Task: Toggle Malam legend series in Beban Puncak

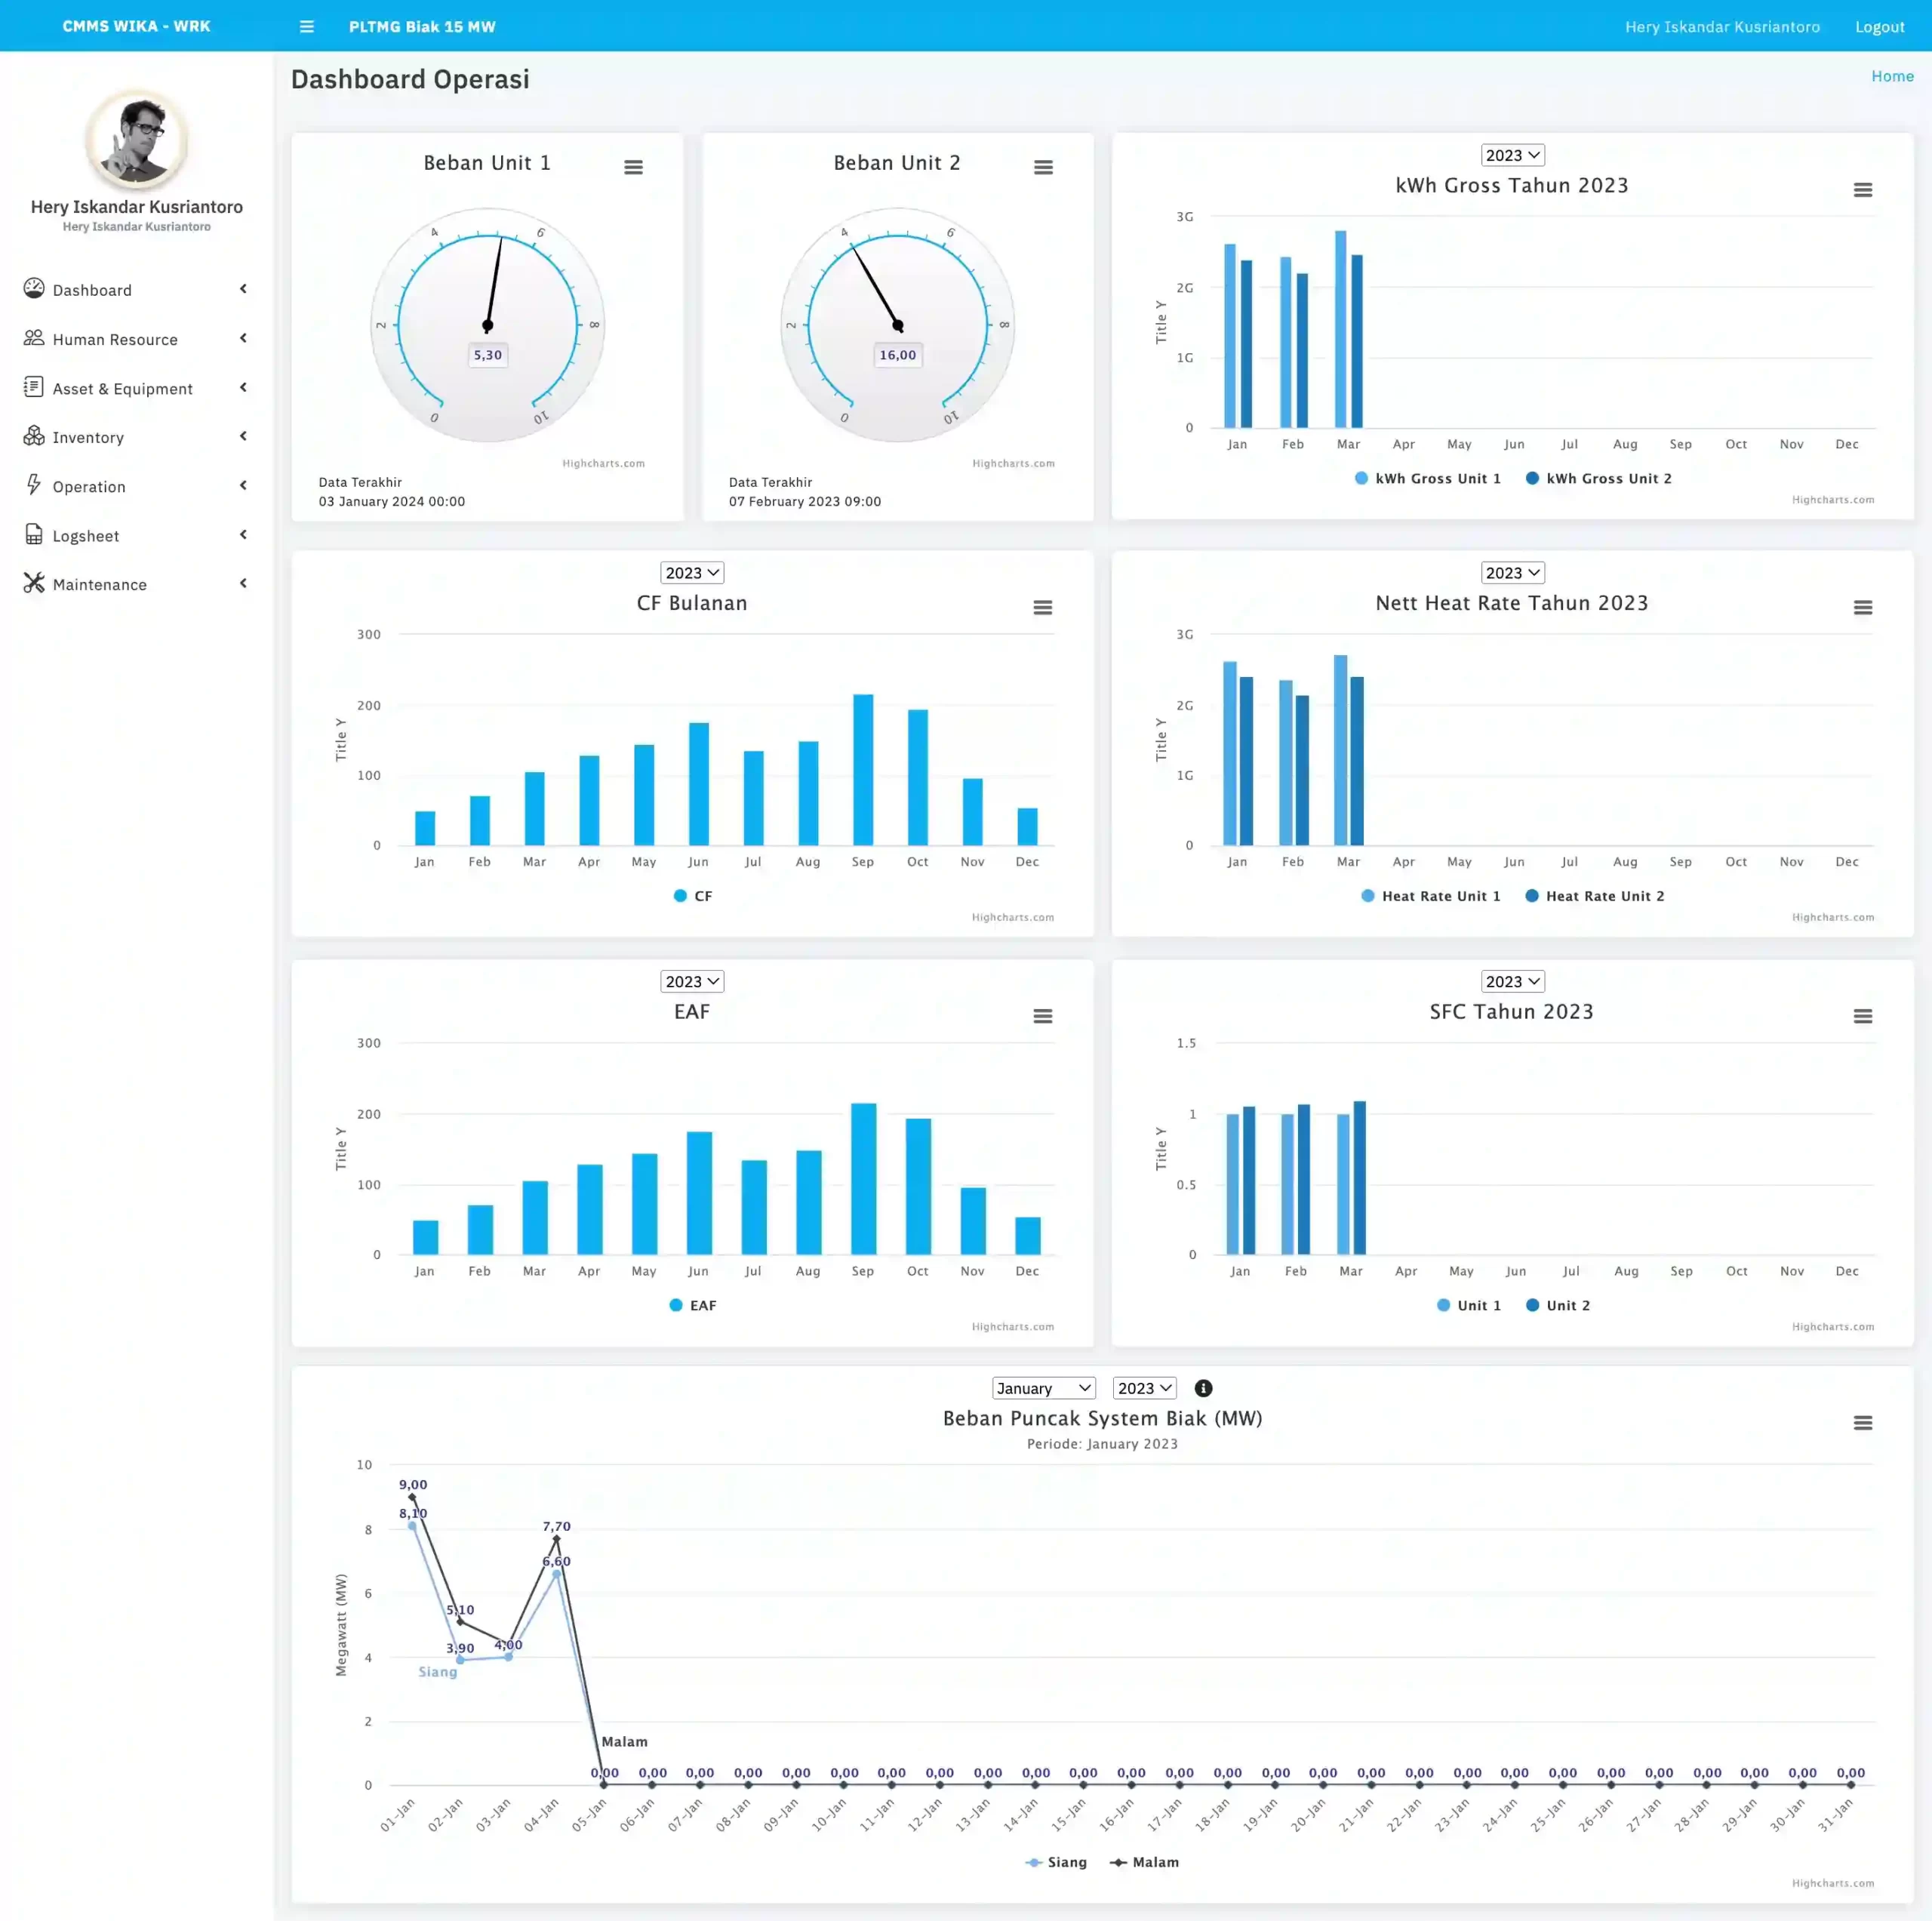Action: (1144, 1862)
